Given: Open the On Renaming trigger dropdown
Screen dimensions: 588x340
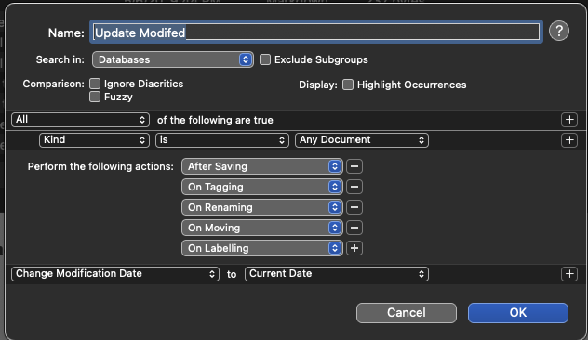Looking at the screenshot, I should click(x=262, y=207).
